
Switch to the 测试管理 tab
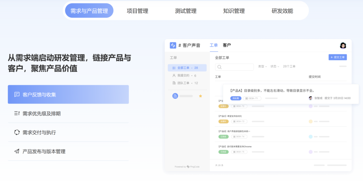click(x=186, y=11)
